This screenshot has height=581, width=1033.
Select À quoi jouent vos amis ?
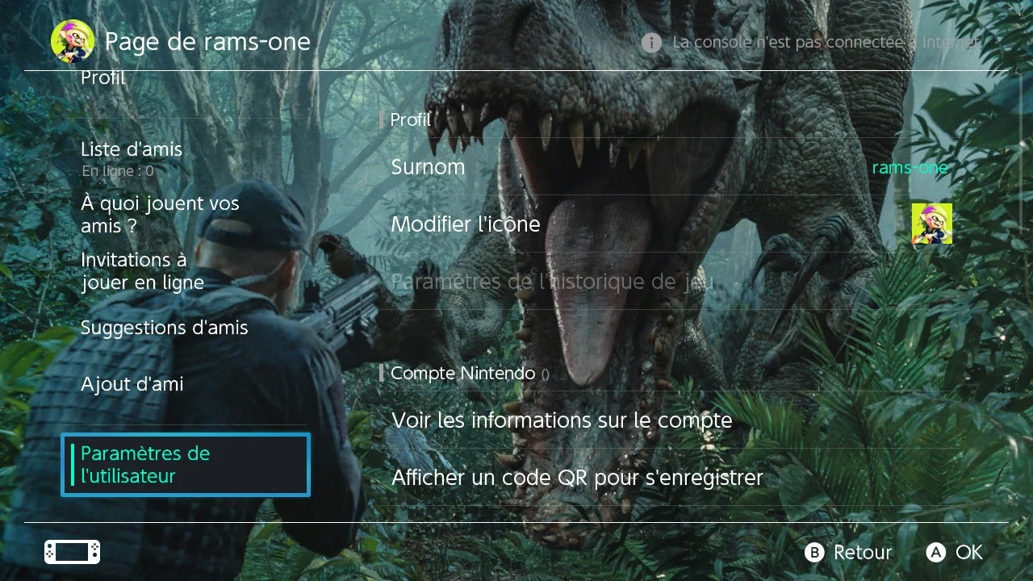[x=160, y=215]
